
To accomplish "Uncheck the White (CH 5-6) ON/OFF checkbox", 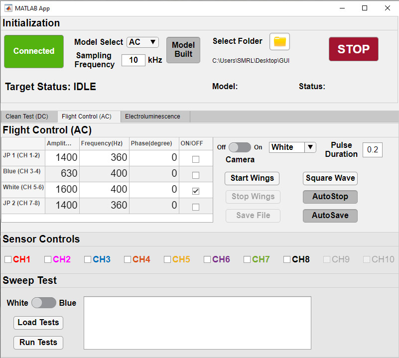I will pyautogui.click(x=196, y=190).
